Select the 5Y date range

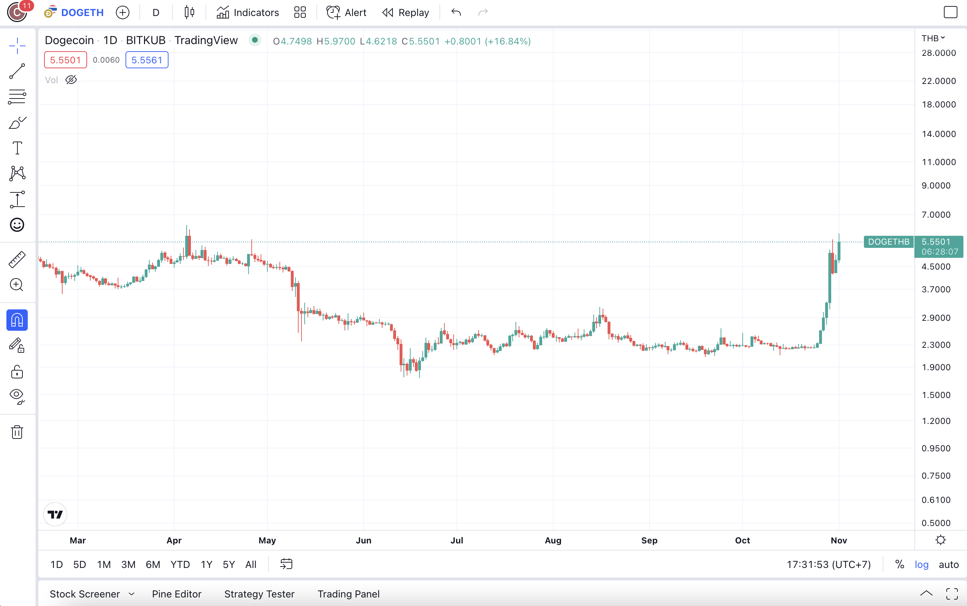pos(229,564)
